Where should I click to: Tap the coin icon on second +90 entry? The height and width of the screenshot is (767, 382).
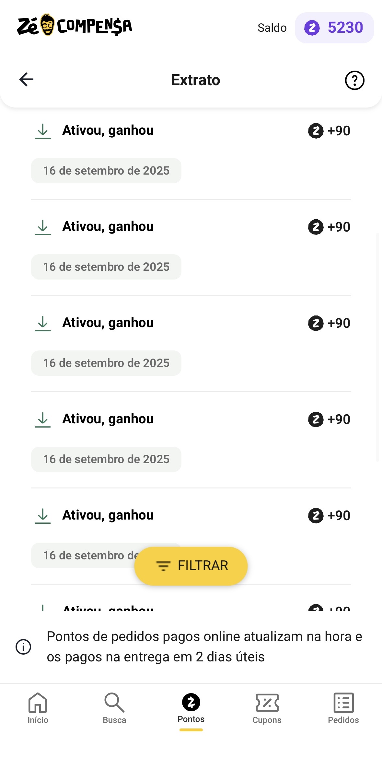pos(316,227)
